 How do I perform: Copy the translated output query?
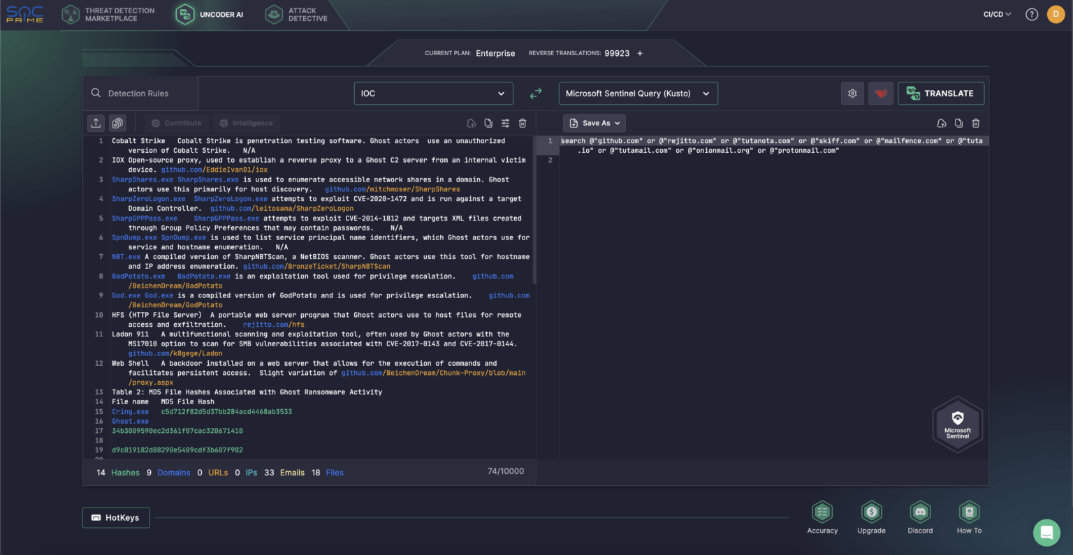[x=958, y=124]
